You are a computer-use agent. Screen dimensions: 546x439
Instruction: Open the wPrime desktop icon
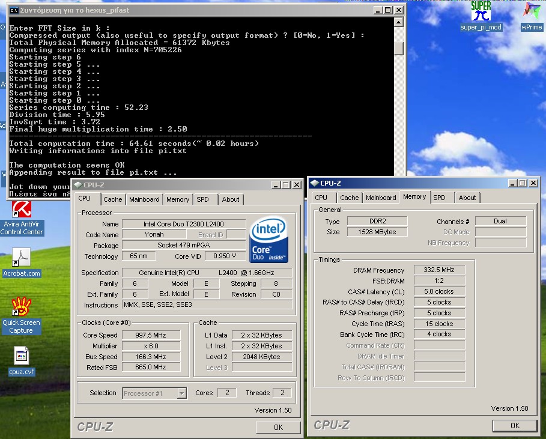coord(532,16)
